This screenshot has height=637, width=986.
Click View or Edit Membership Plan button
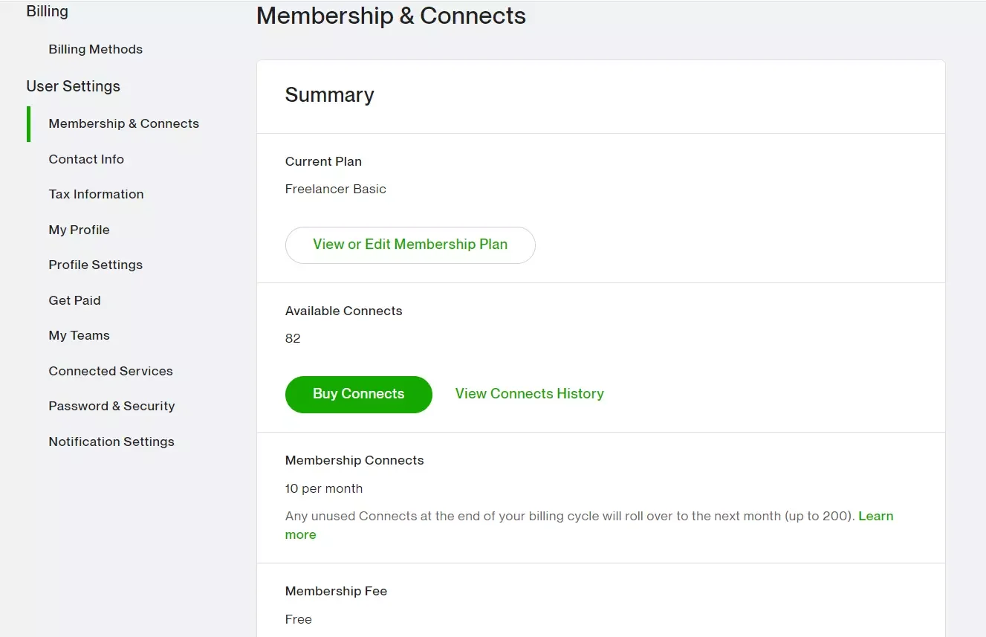pyautogui.click(x=410, y=245)
